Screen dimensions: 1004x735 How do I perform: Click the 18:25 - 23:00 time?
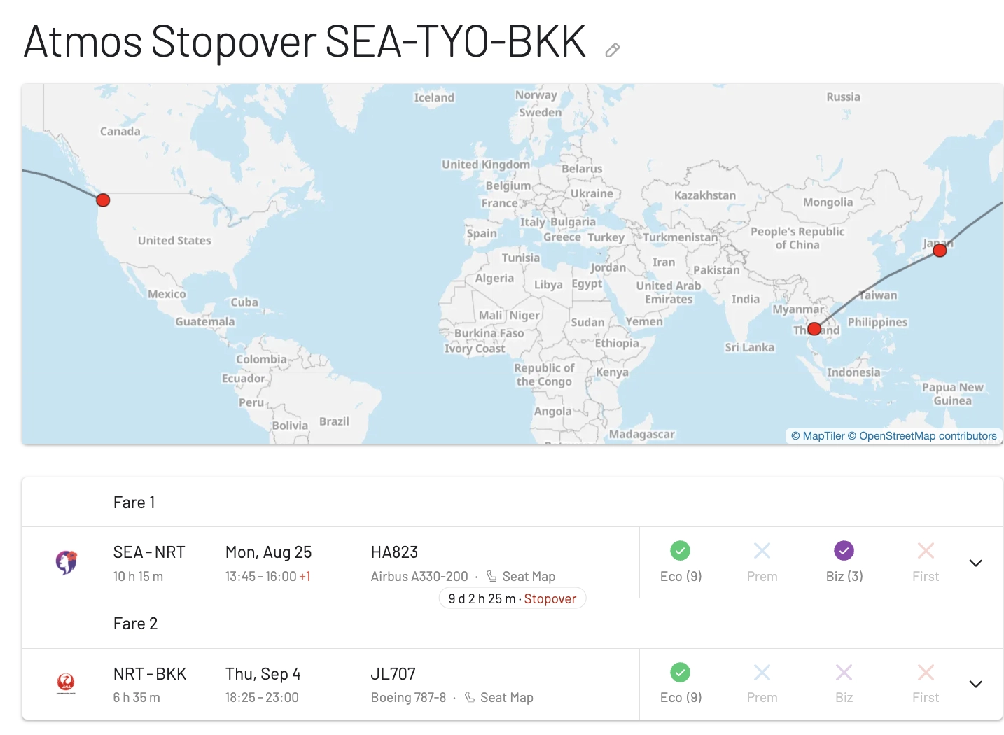[262, 697]
